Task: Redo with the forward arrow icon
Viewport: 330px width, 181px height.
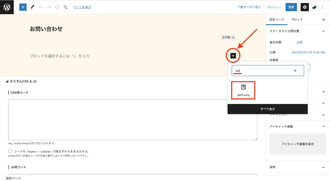Action: pos(49,7)
